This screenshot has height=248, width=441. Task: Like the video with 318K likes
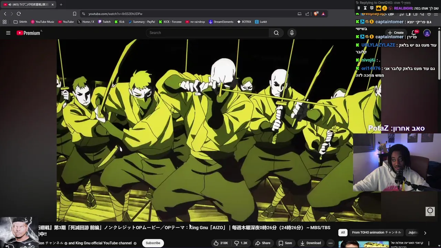click(x=220, y=243)
